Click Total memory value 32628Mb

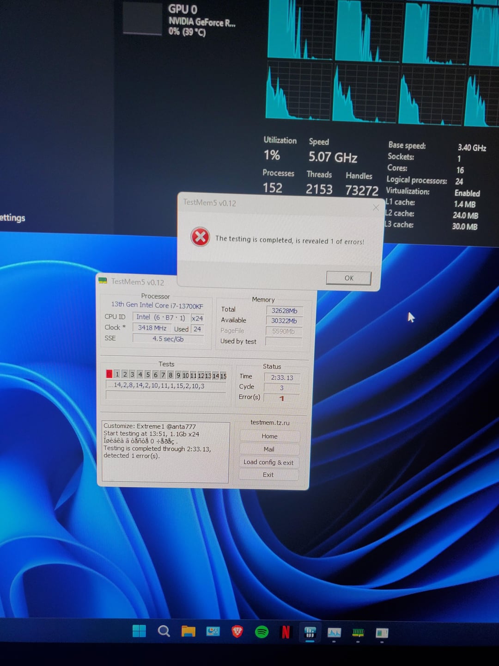tap(284, 311)
